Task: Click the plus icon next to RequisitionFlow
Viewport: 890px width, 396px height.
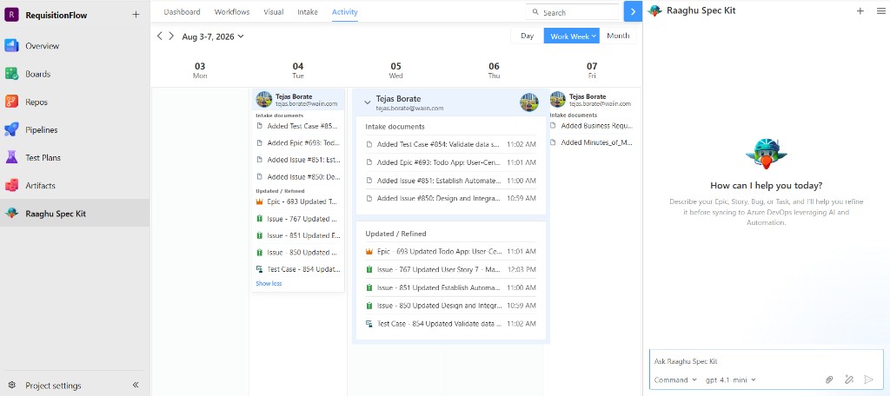Action: [x=136, y=15]
